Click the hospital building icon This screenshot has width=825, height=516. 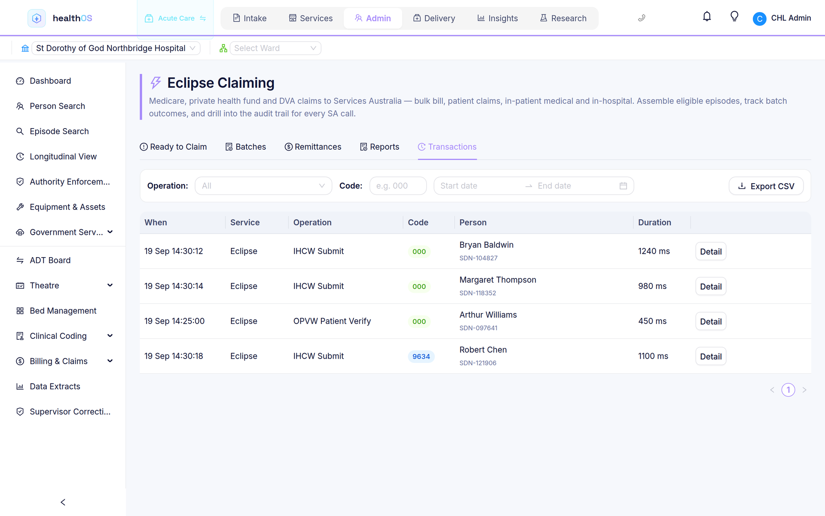click(x=25, y=48)
